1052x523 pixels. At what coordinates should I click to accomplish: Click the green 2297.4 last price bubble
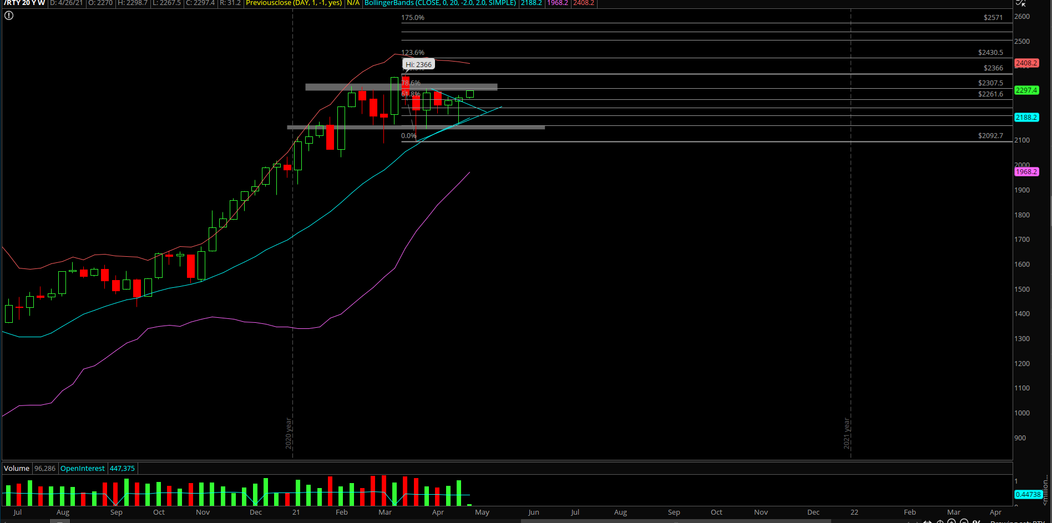pyautogui.click(x=1026, y=90)
